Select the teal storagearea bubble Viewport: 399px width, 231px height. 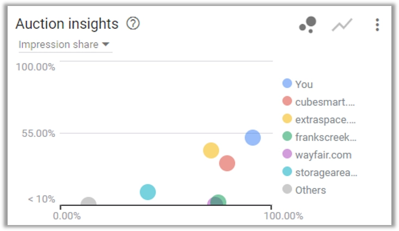coord(148,192)
